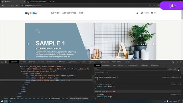Screen dimensions: 183x103
Task: Go to previous slide in carousel
Action: (x=28, y=44)
